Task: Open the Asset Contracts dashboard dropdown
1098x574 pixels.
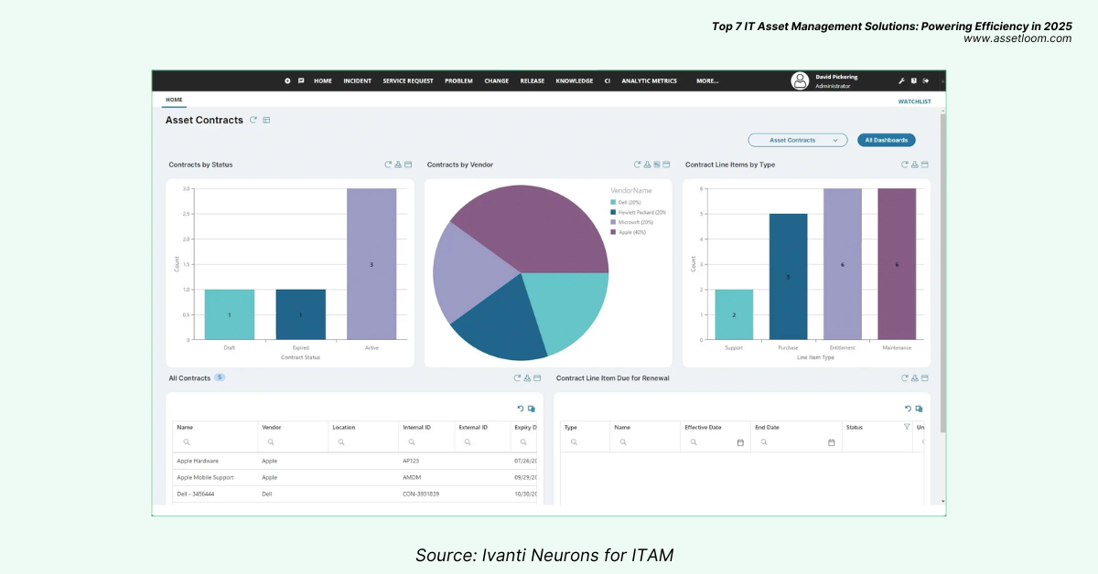Action: point(797,140)
